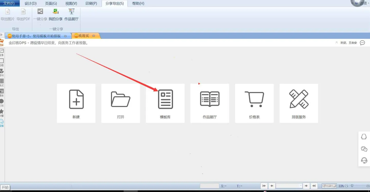Click the 33% zoom percentage
This screenshot has height=192, width=370.
pyautogui.click(x=341, y=186)
